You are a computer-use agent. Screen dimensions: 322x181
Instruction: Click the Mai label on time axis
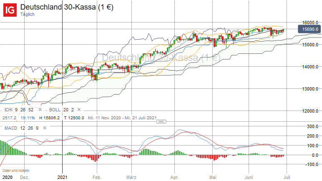pyautogui.click(x=213, y=177)
